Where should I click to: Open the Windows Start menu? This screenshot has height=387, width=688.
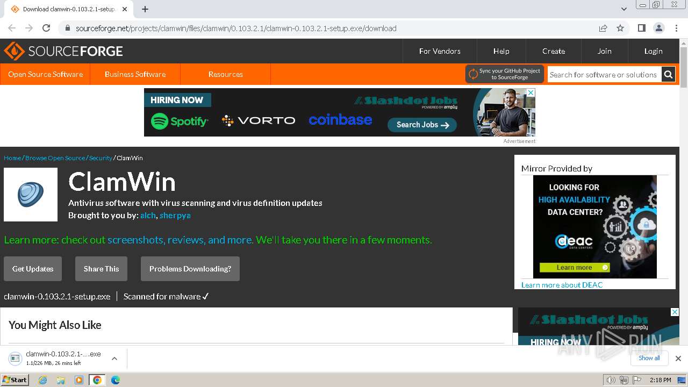click(15, 379)
